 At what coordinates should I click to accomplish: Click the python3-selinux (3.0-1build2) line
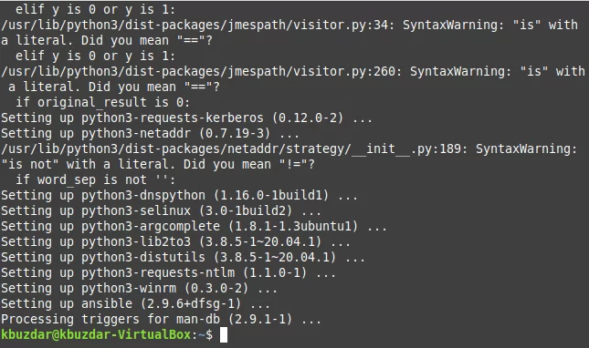pos(161,210)
